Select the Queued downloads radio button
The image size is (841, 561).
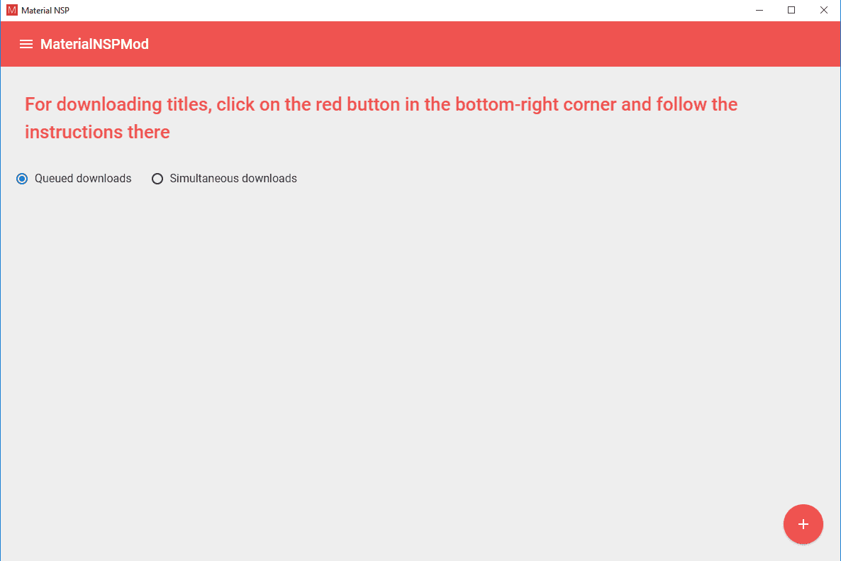coord(22,179)
